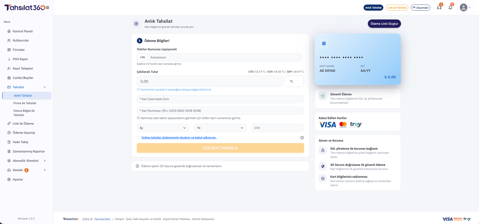Open the Ay month dropdown
480x224 pixels.
(x=163, y=128)
